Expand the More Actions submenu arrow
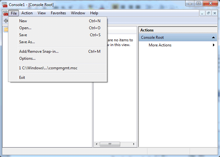This screenshot has width=220, height=157. (213, 45)
